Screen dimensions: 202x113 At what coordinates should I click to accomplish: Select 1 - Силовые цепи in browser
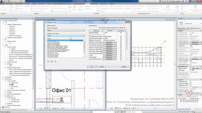coord(14,100)
